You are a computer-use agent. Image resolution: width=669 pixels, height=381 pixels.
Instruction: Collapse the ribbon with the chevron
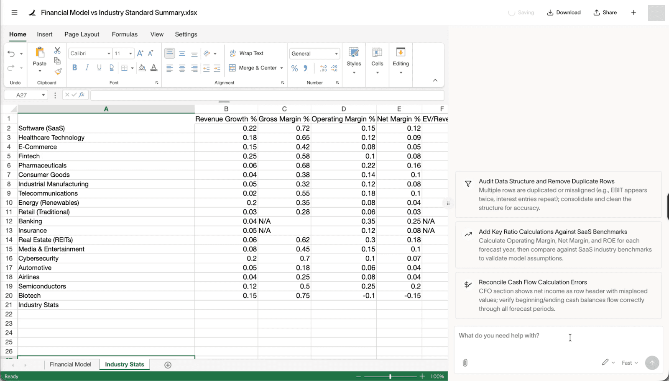pos(435,80)
